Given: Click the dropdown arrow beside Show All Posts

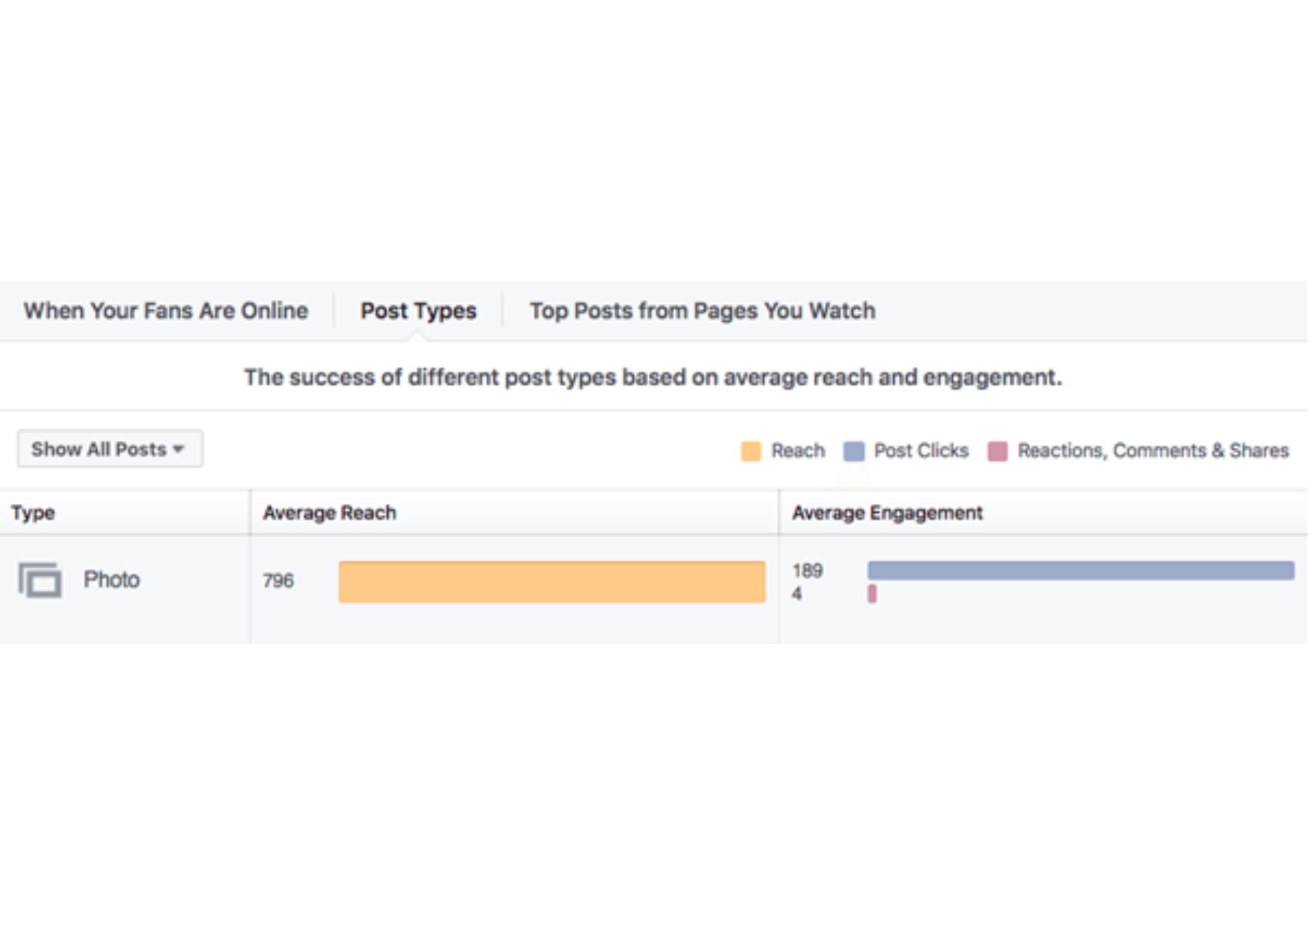Looking at the screenshot, I should tap(179, 449).
